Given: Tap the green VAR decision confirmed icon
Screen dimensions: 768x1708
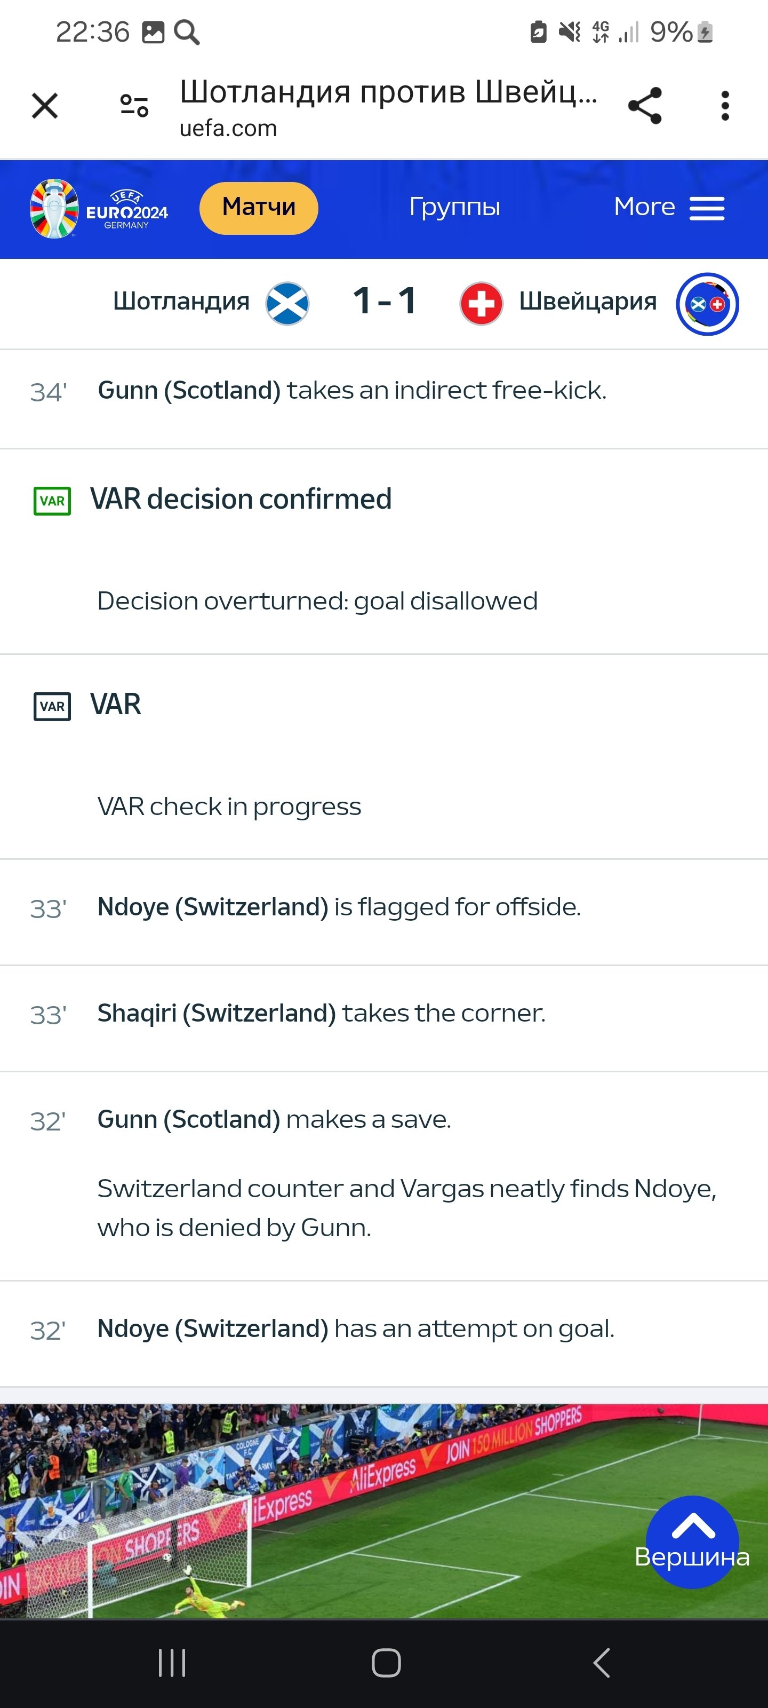Looking at the screenshot, I should (52, 501).
